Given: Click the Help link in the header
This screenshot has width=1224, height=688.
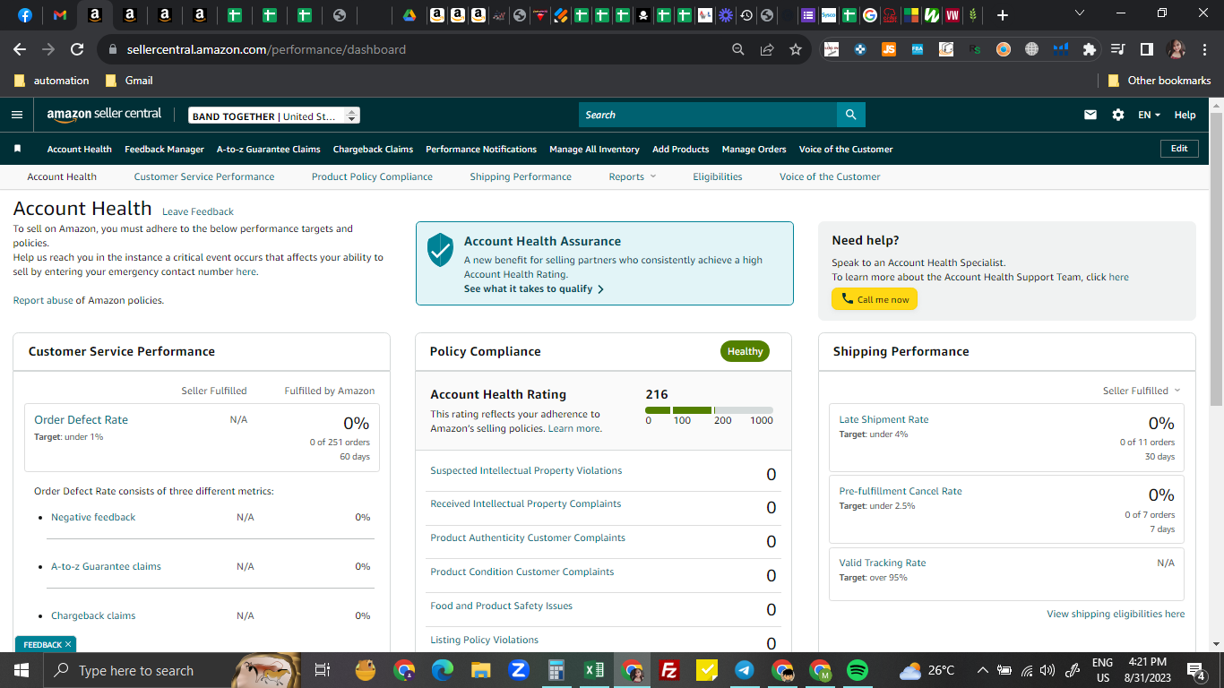Looking at the screenshot, I should 1185,115.
